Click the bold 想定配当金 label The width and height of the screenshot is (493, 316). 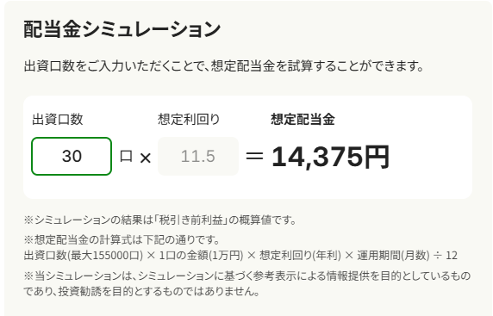(303, 120)
